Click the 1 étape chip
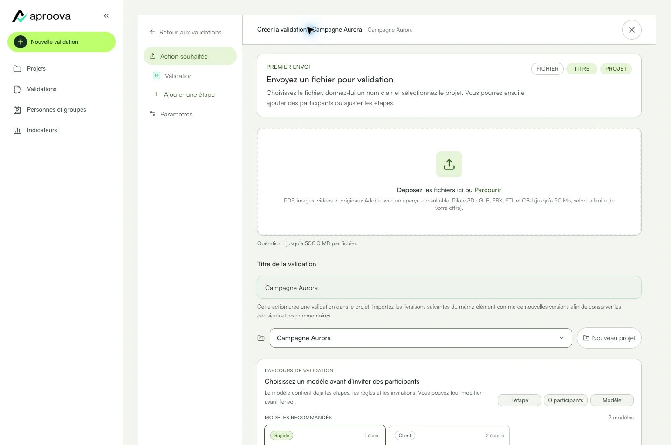The height and width of the screenshot is (445, 671). (x=519, y=400)
